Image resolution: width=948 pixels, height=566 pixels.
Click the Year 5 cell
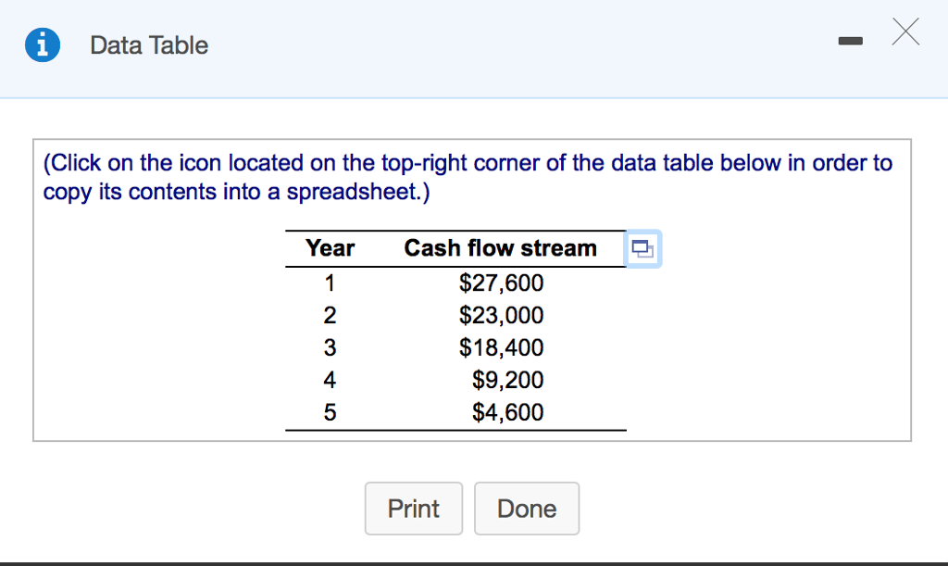[x=330, y=412]
